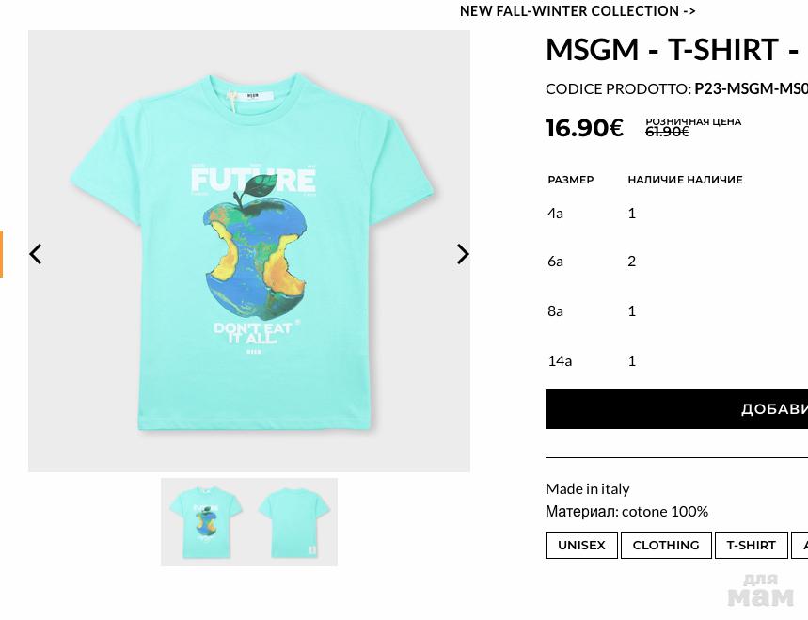The height and width of the screenshot is (620, 808).
Task: Click the UNISEX tag
Action: click(581, 546)
